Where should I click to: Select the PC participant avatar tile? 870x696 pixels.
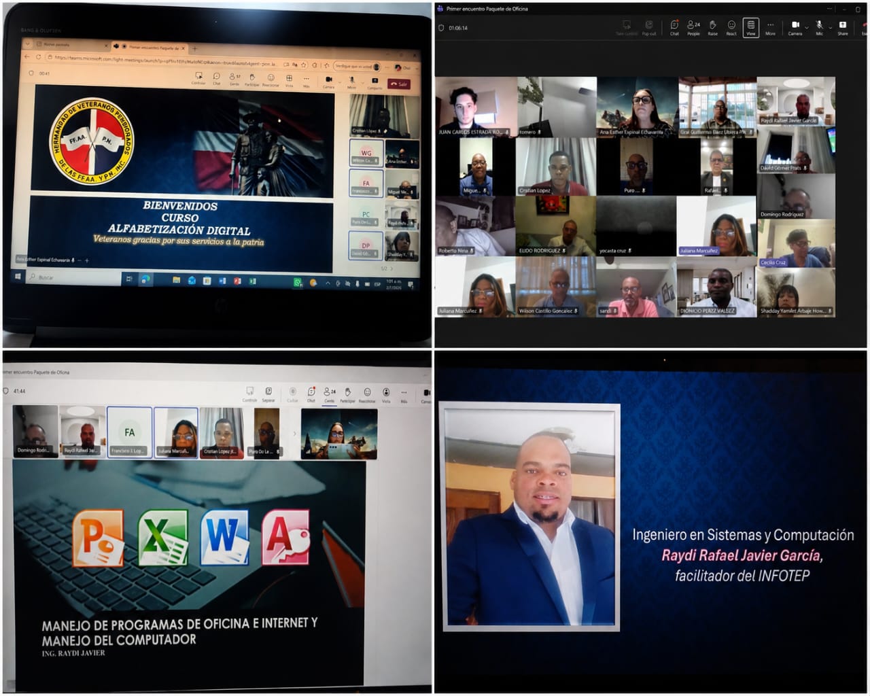366,215
